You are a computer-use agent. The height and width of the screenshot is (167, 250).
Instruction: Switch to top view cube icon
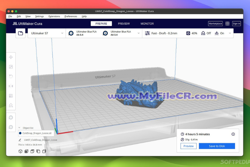point(32,151)
